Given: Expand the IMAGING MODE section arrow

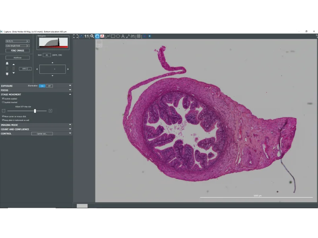Looking at the screenshot, I should coord(70,125).
